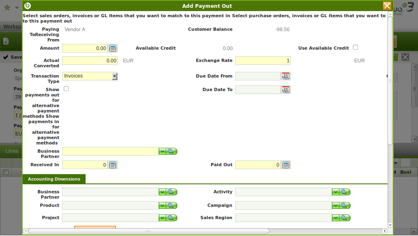Image resolution: width=418 pixels, height=236 pixels.
Task: Open Due Date To calendar picker
Action: coord(286,90)
